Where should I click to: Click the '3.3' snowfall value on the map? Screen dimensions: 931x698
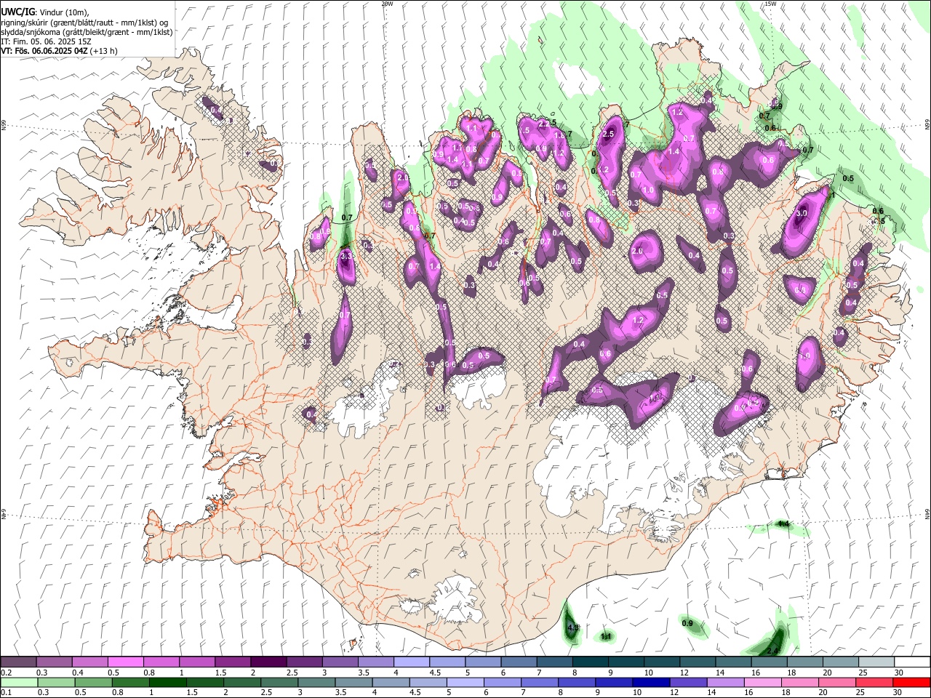pos(346,255)
